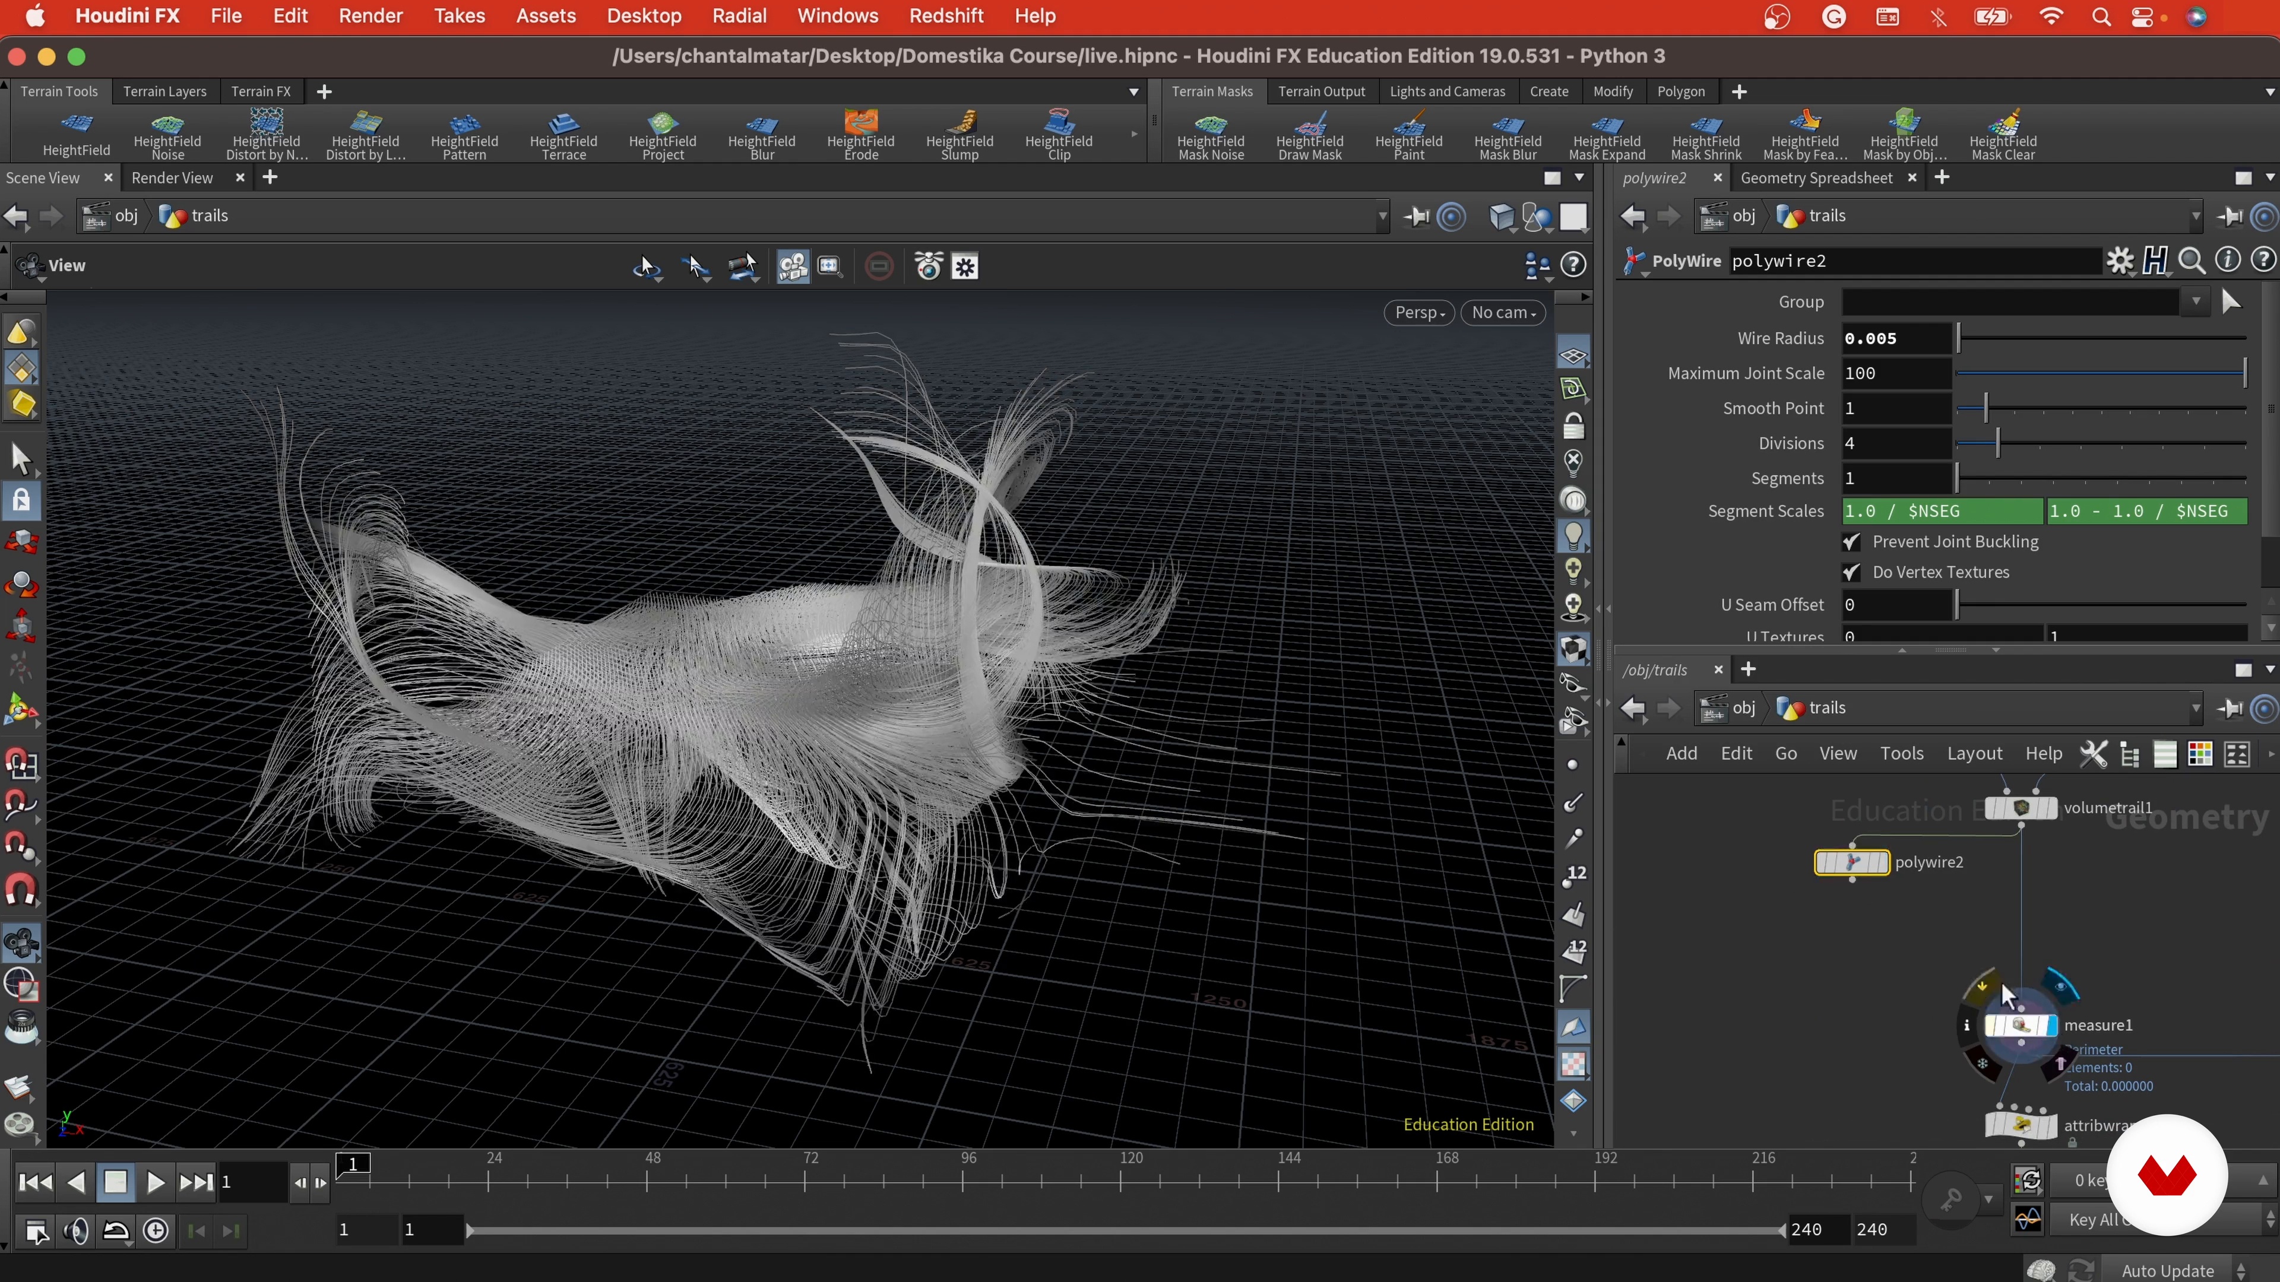
Task: Open the parameter gear menu for polywire2
Action: [x=2120, y=261]
